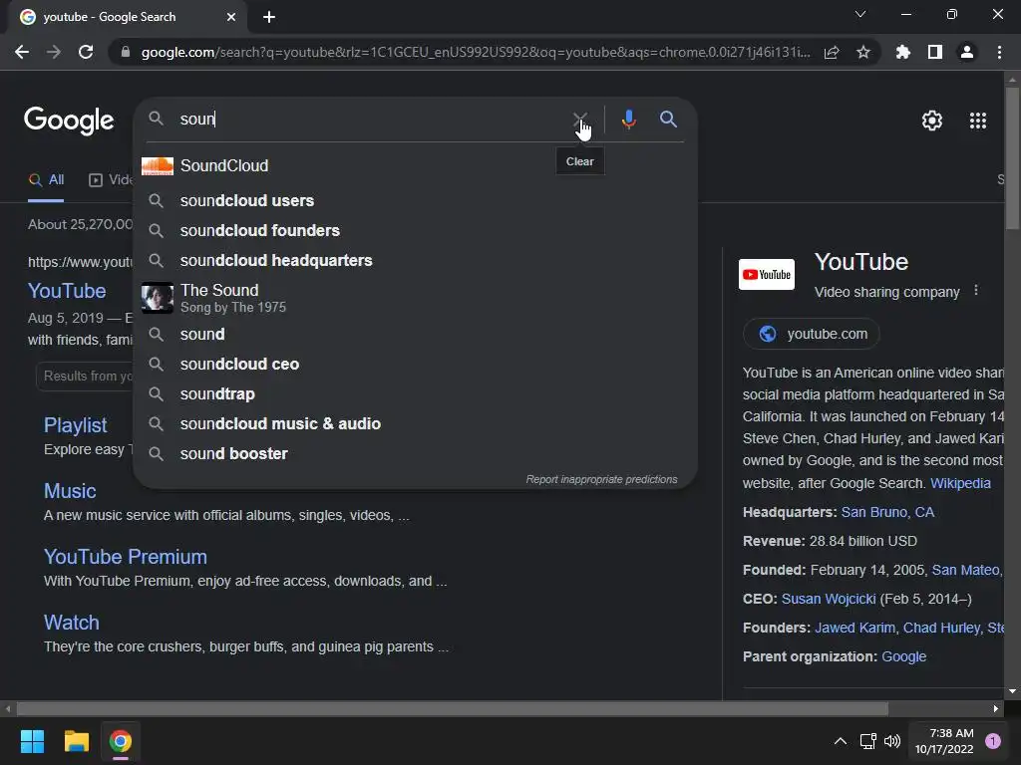Open Google parent organization link
This screenshot has height=765, width=1021.
click(903, 657)
